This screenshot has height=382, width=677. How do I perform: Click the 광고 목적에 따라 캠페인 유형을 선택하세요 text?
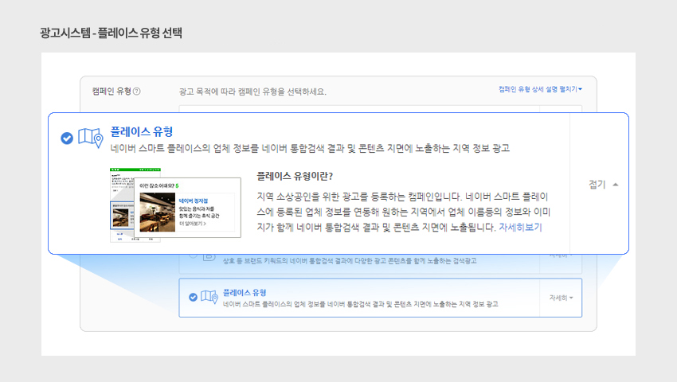252,92
